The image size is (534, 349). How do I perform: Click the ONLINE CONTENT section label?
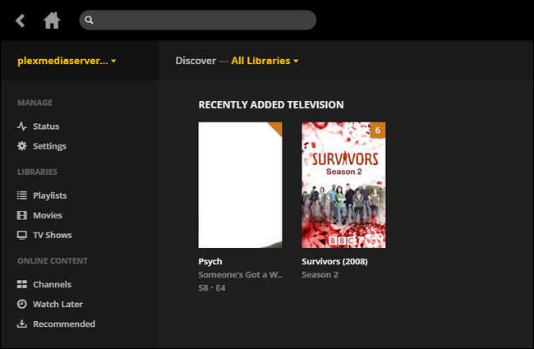pyautogui.click(x=53, y=261)
